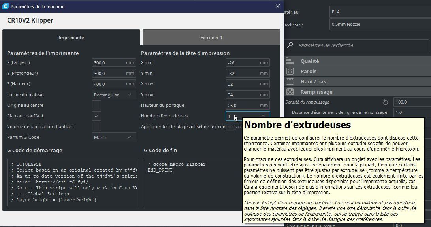Screen dimensions: 431x227
Task: Click the '; gcode macro Klipper' line
Action: click(x=177, y=164)
